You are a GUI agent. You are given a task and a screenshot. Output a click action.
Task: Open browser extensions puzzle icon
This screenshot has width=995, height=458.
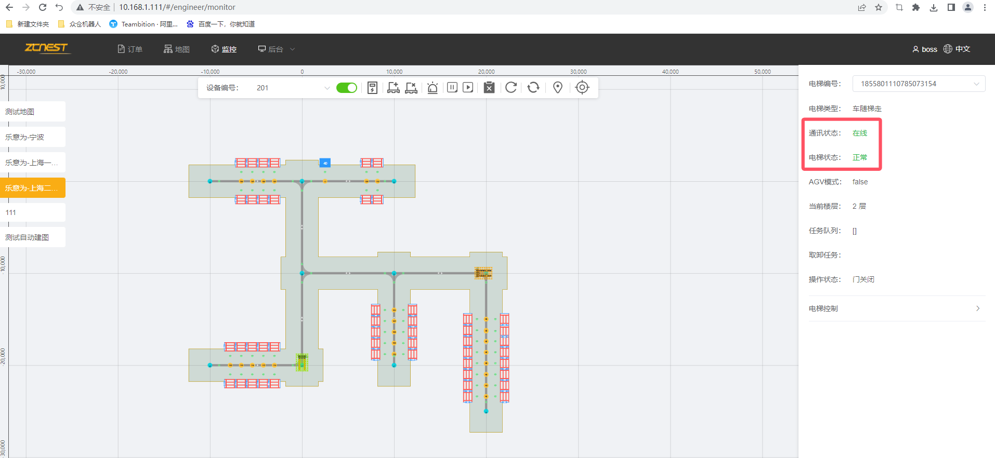click(916, 7)
